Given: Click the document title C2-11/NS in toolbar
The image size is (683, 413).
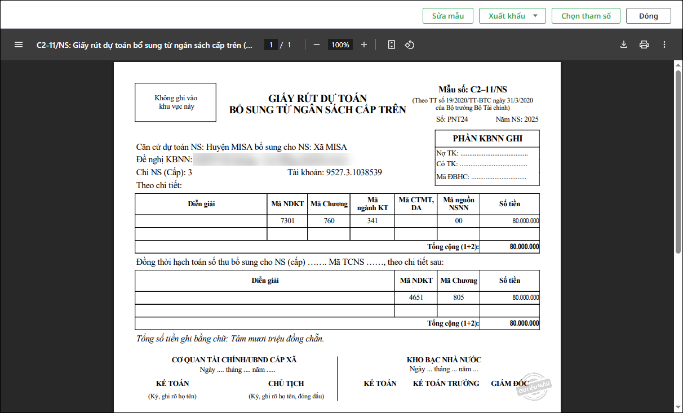Looking at the screenshot, I should pyautogui.click(x=145, y=45).
